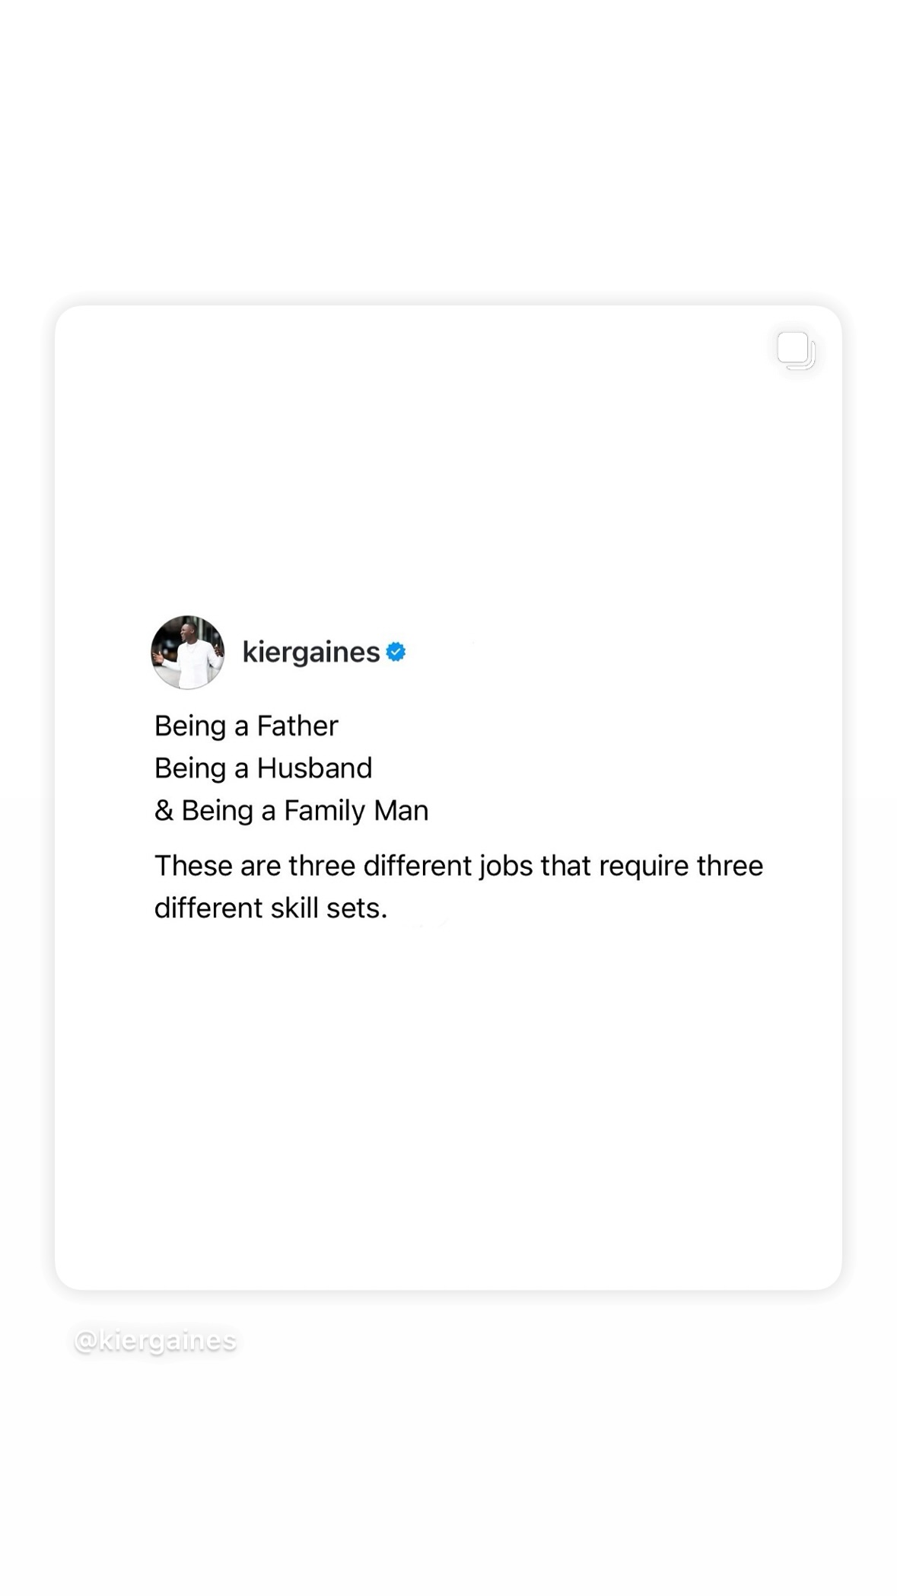Click the word 'three' ending the first sentence line
This screenshot has height=1596, width=897.
[x=730, y=866]
